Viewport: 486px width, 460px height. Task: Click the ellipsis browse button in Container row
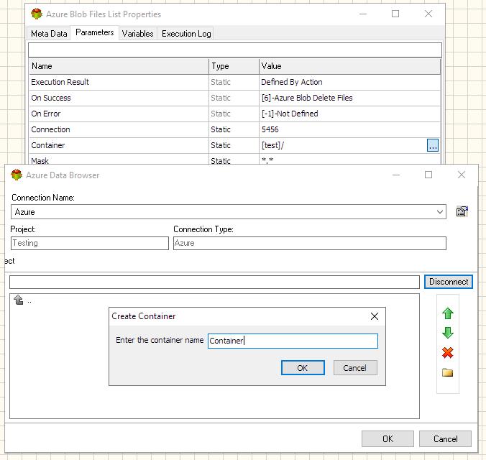[x=433, y=145]
